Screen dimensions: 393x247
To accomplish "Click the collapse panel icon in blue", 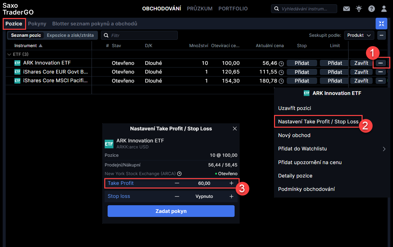I will pyautogui.click(x=381, y=24).
